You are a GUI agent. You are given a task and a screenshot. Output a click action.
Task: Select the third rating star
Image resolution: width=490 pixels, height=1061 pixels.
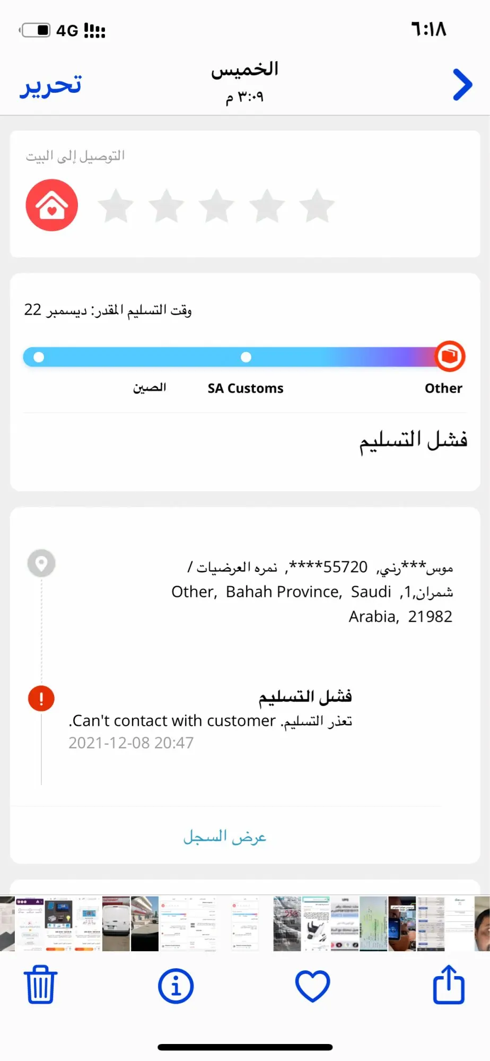point(216,206)
